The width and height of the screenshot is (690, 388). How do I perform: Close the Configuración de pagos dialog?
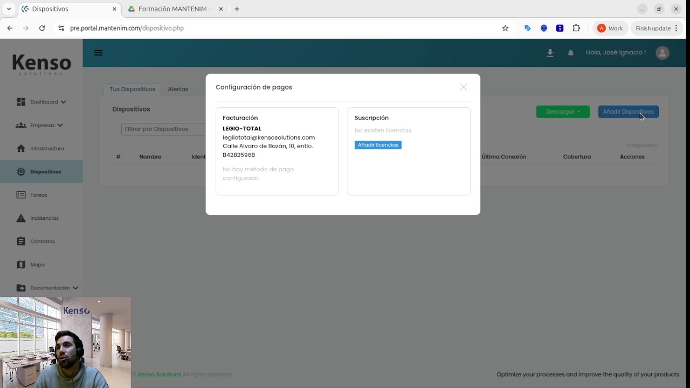click(x=463, y=87)
